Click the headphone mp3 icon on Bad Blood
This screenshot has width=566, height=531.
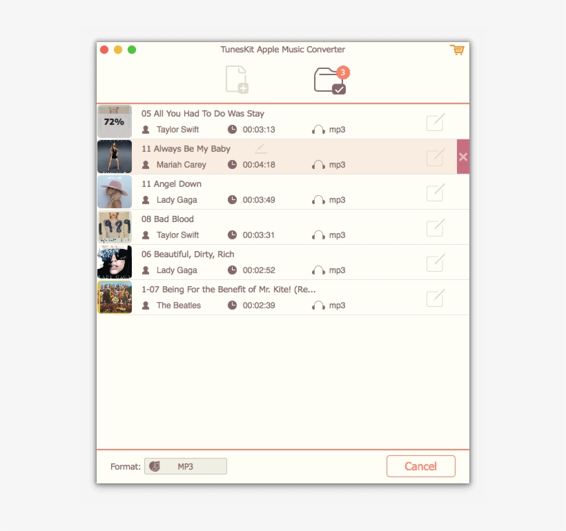pos(318,234)
